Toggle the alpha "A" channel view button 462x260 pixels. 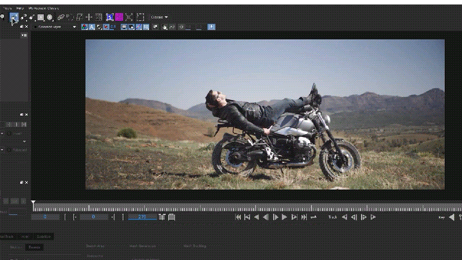point(92,27)
